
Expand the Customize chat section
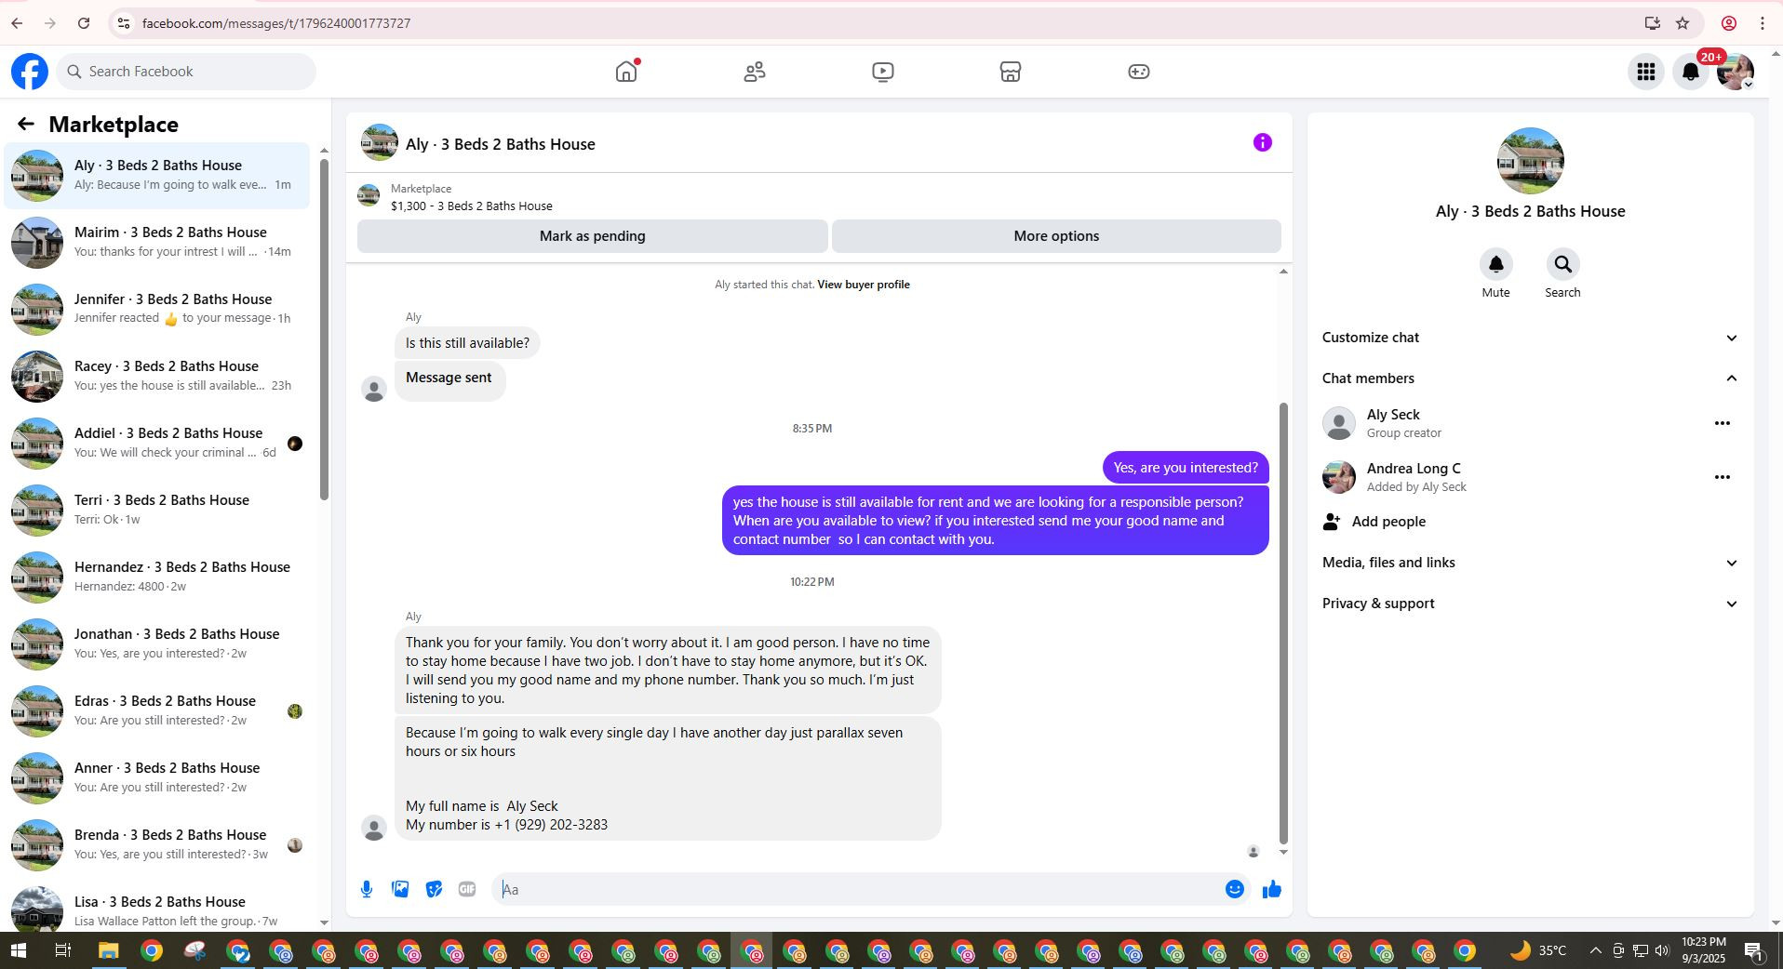click(x=1530, y=338)
